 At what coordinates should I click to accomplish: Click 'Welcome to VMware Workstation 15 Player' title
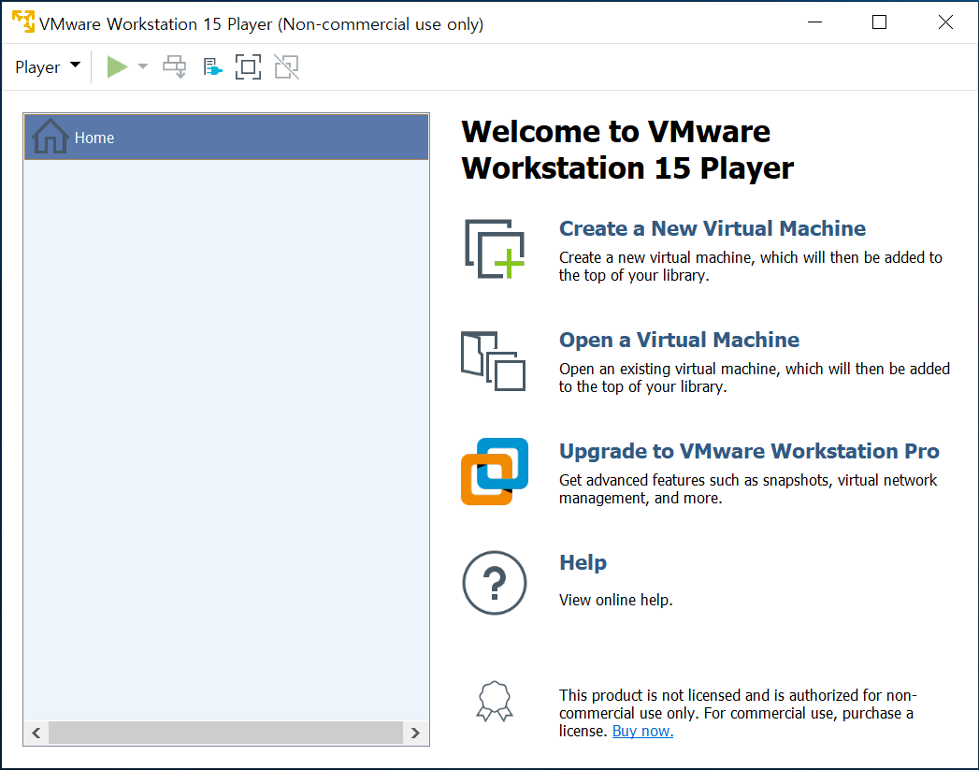pyautogui.click(x=627, y=150)
